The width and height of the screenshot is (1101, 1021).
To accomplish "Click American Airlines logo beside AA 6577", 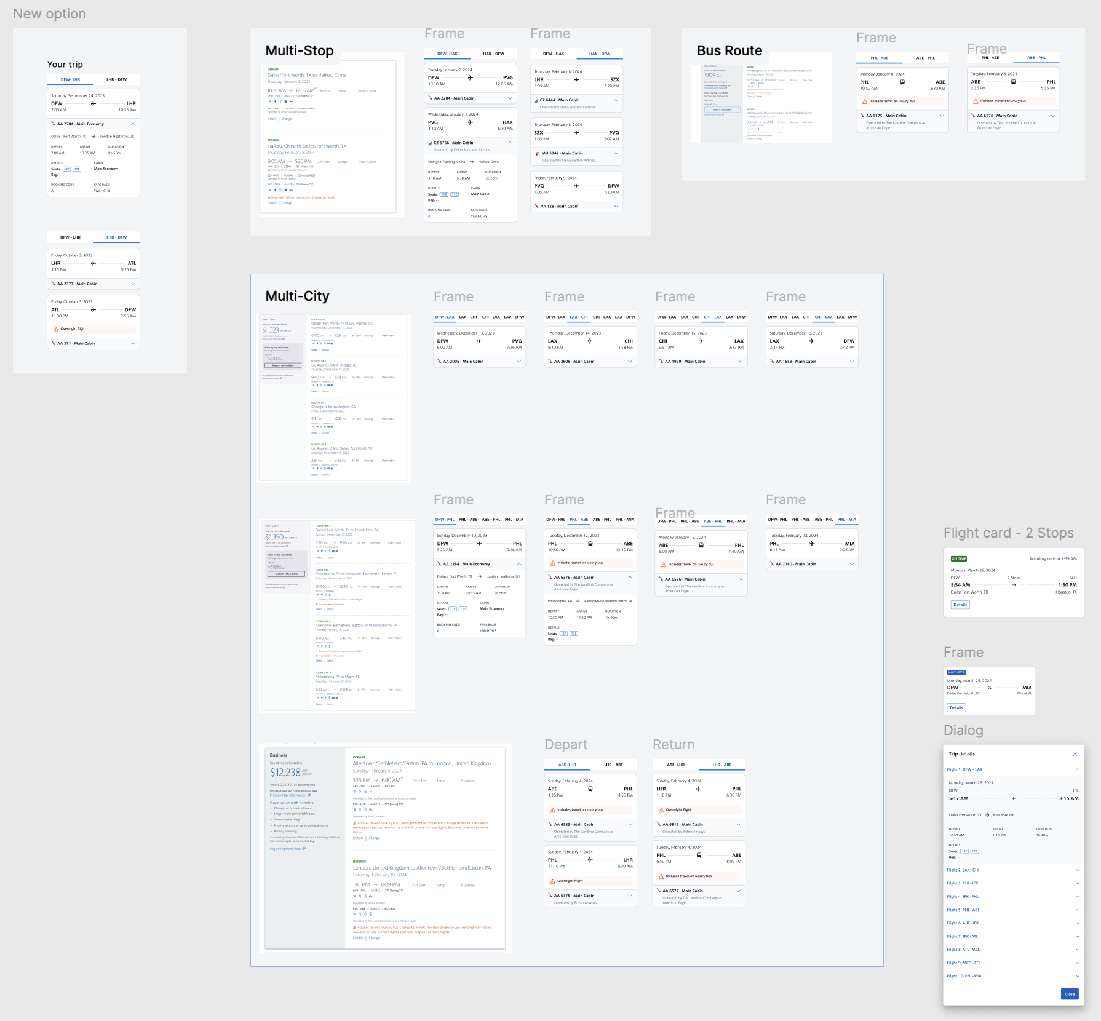I will (658, 891).
